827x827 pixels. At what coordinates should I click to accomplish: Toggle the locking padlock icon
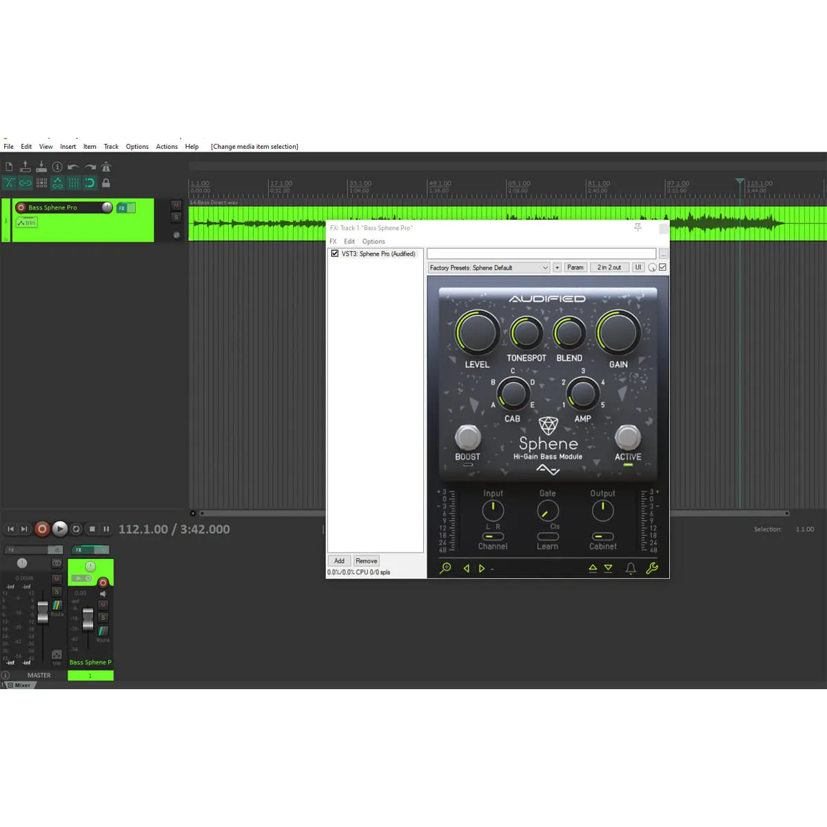pos(105,183)
